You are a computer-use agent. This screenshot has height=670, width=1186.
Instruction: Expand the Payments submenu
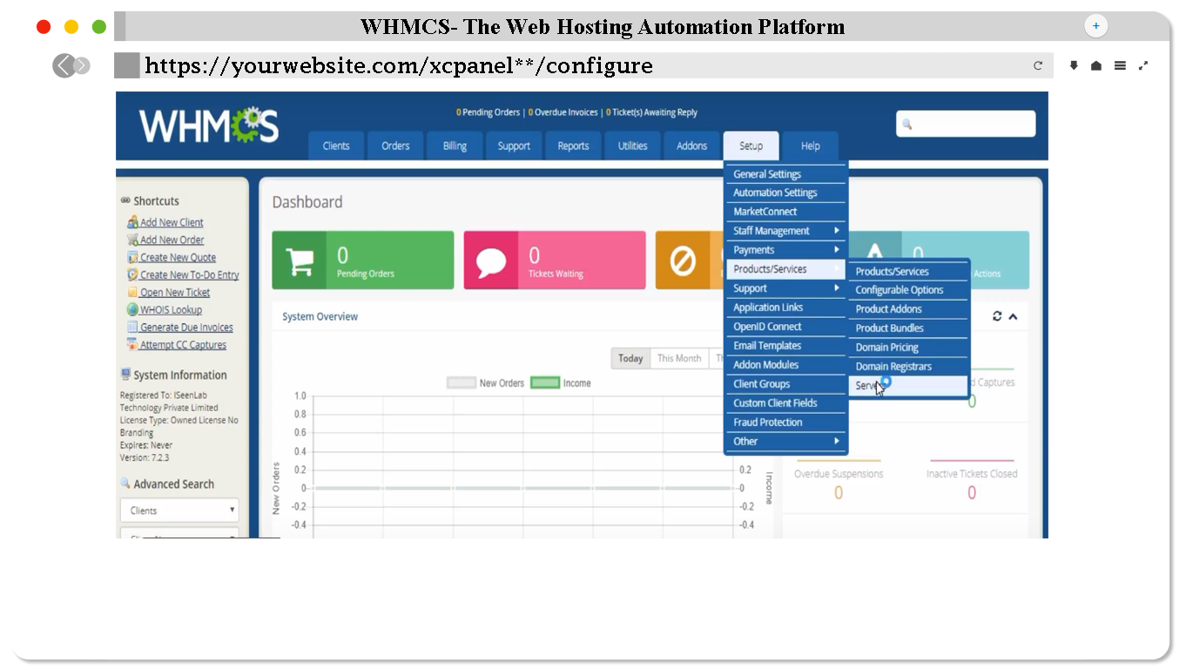pos(786,250)
